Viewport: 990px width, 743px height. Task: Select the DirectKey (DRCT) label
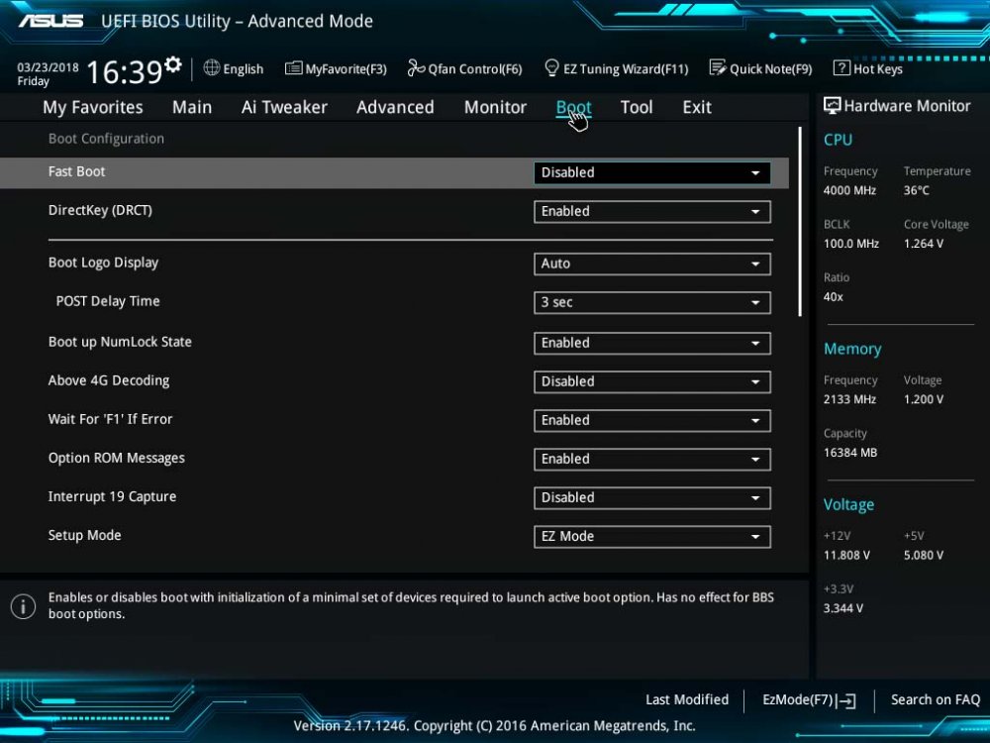pyautogui.click(x=100, y=210)
